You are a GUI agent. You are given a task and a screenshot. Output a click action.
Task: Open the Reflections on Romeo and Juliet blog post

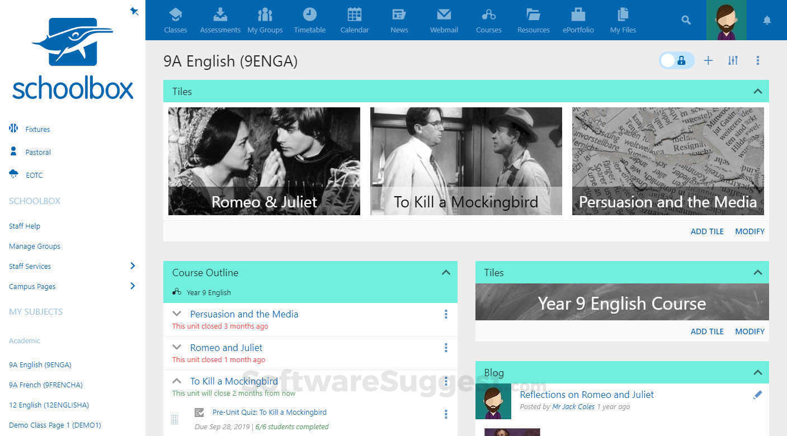pos(587,395)
